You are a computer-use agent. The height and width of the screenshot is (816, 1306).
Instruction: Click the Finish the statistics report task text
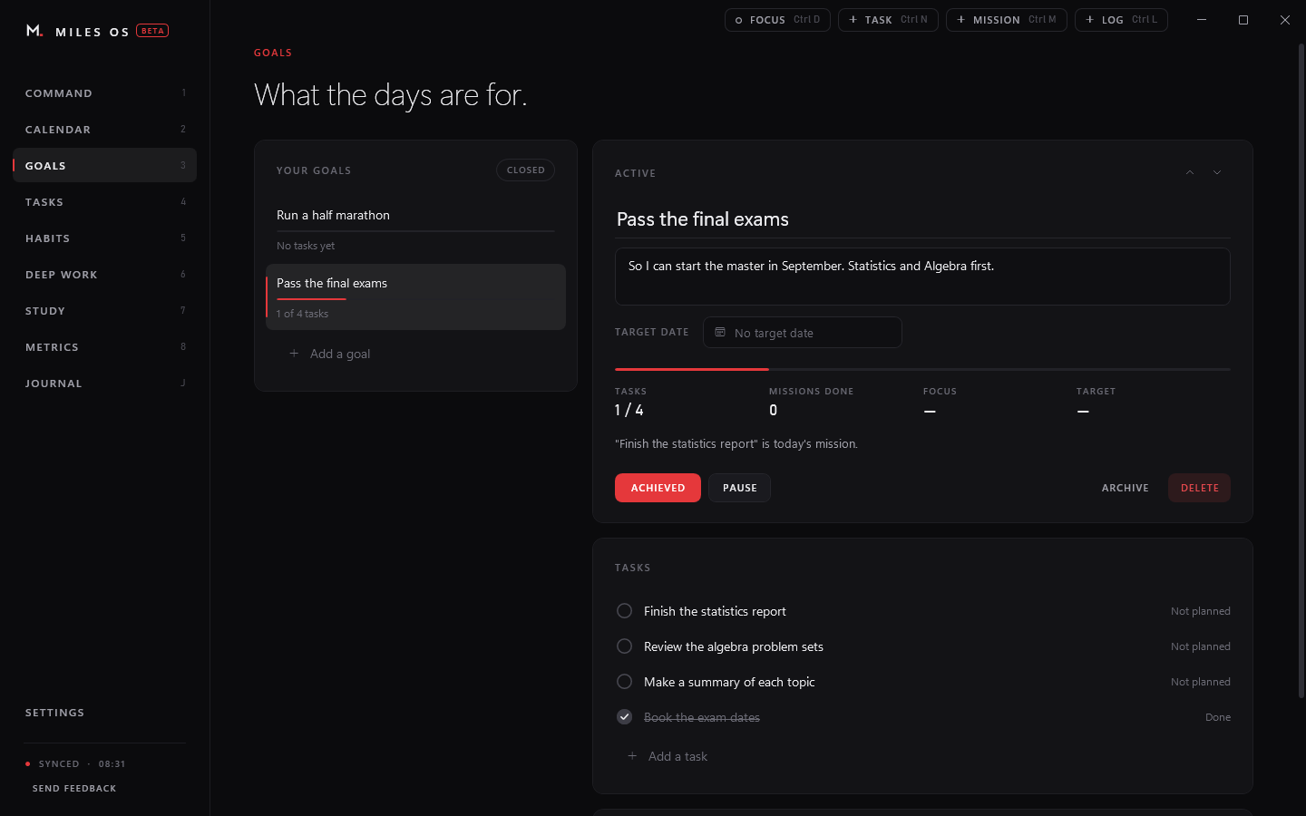pyautogui.click(x=715, y=611)
